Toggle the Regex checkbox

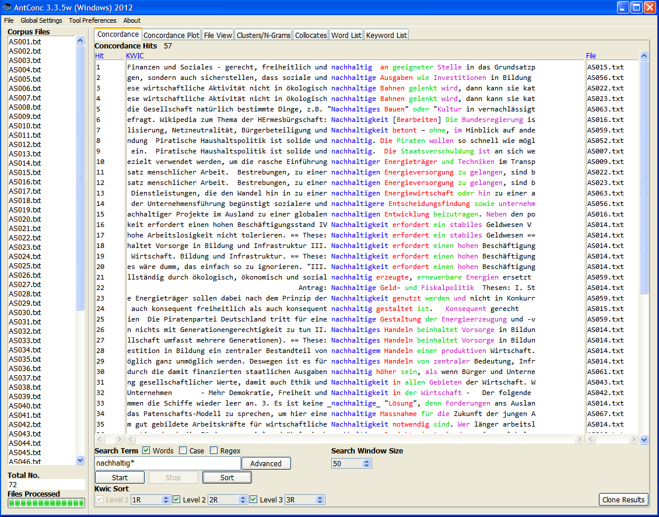pyautogui.click(x=214, y=450)
